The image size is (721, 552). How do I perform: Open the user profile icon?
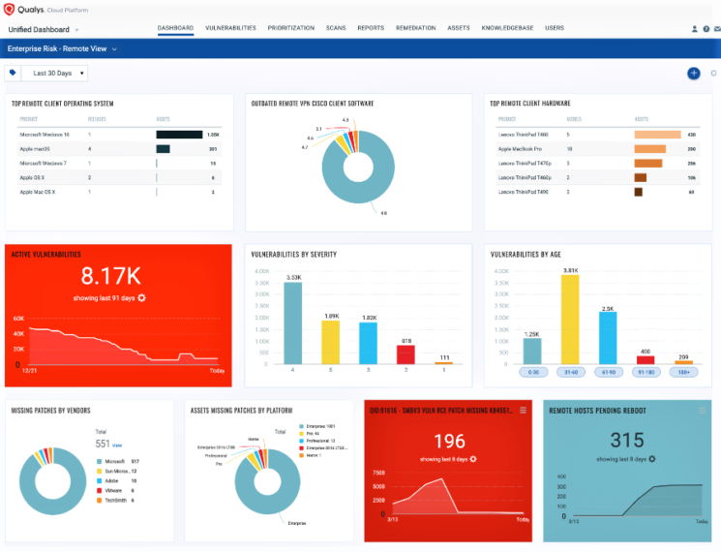point(694,28)
